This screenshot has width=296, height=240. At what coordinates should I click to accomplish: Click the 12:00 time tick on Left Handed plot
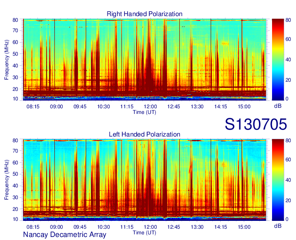[x=150, y=227]
